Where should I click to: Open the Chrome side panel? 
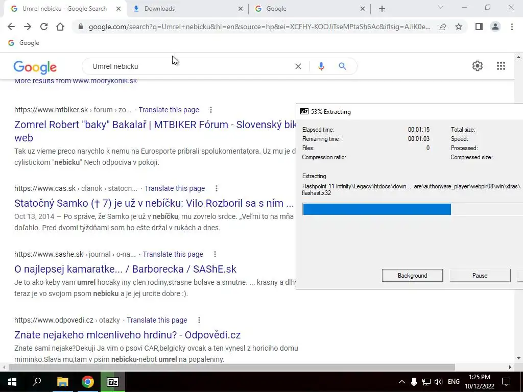479,27
